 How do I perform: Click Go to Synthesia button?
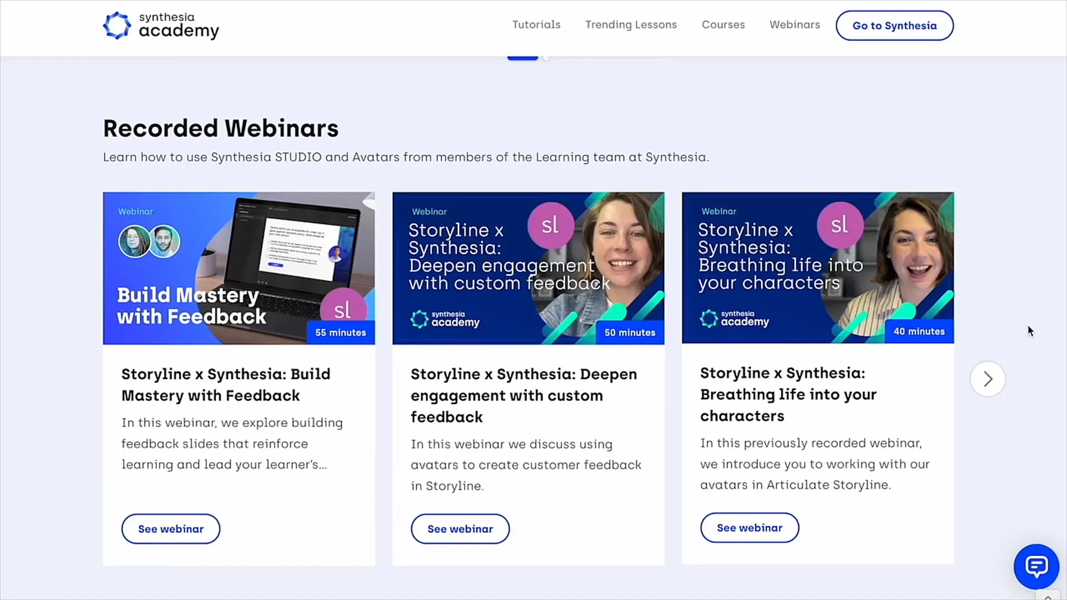pos(895,25)
